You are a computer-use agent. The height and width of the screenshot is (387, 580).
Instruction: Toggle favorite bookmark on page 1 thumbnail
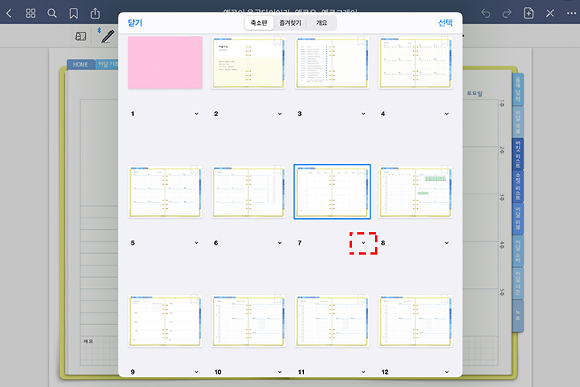pyautogui.click(x=194, y=41)
